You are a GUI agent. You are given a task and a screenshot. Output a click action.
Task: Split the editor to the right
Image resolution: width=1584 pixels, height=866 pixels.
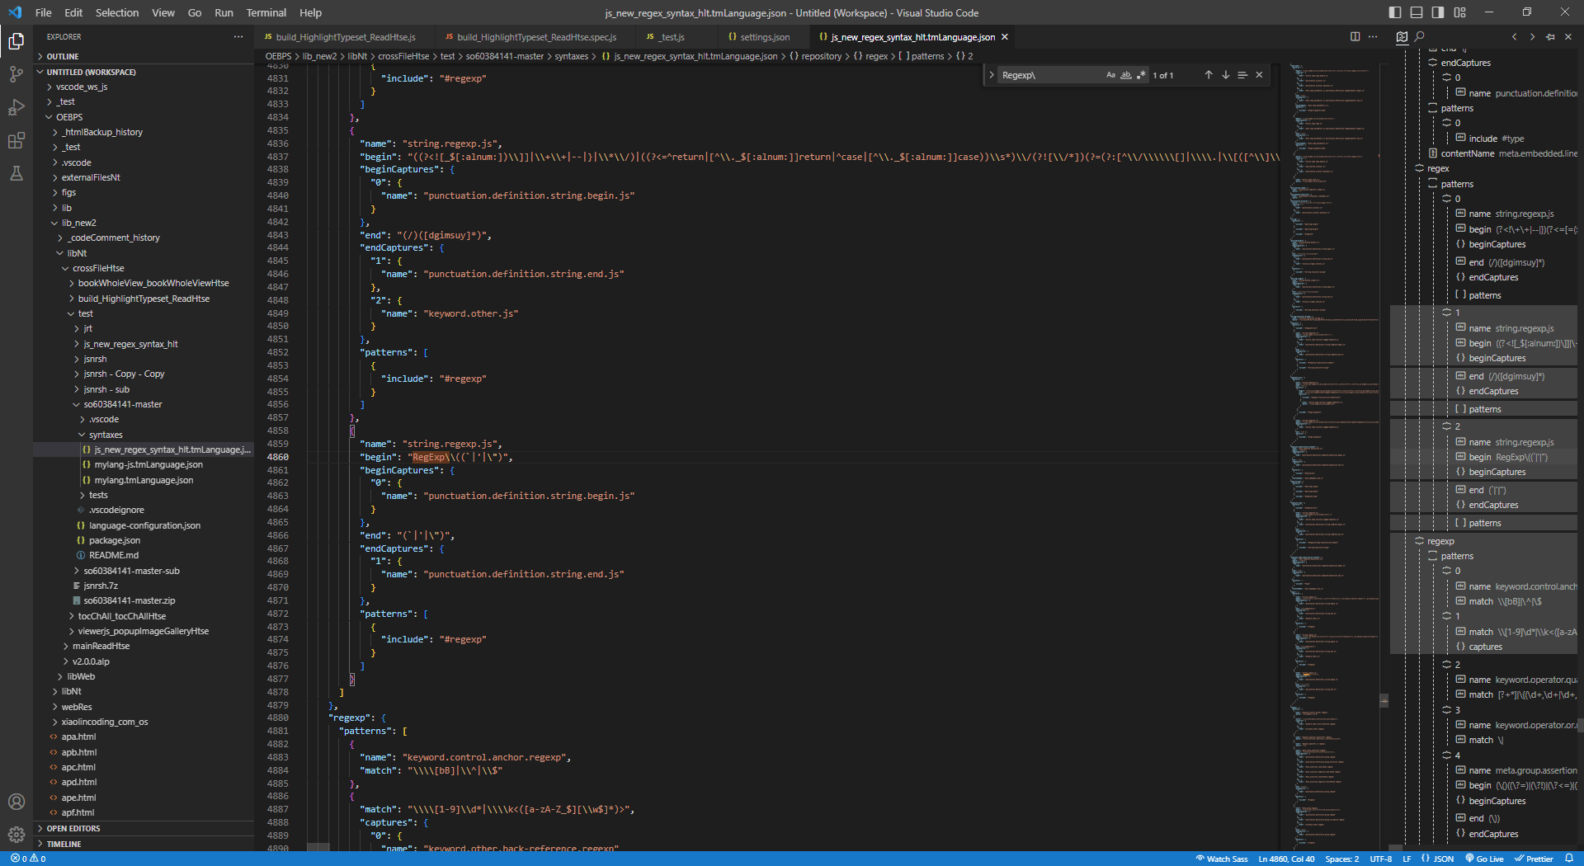(x=1354, y=36)
